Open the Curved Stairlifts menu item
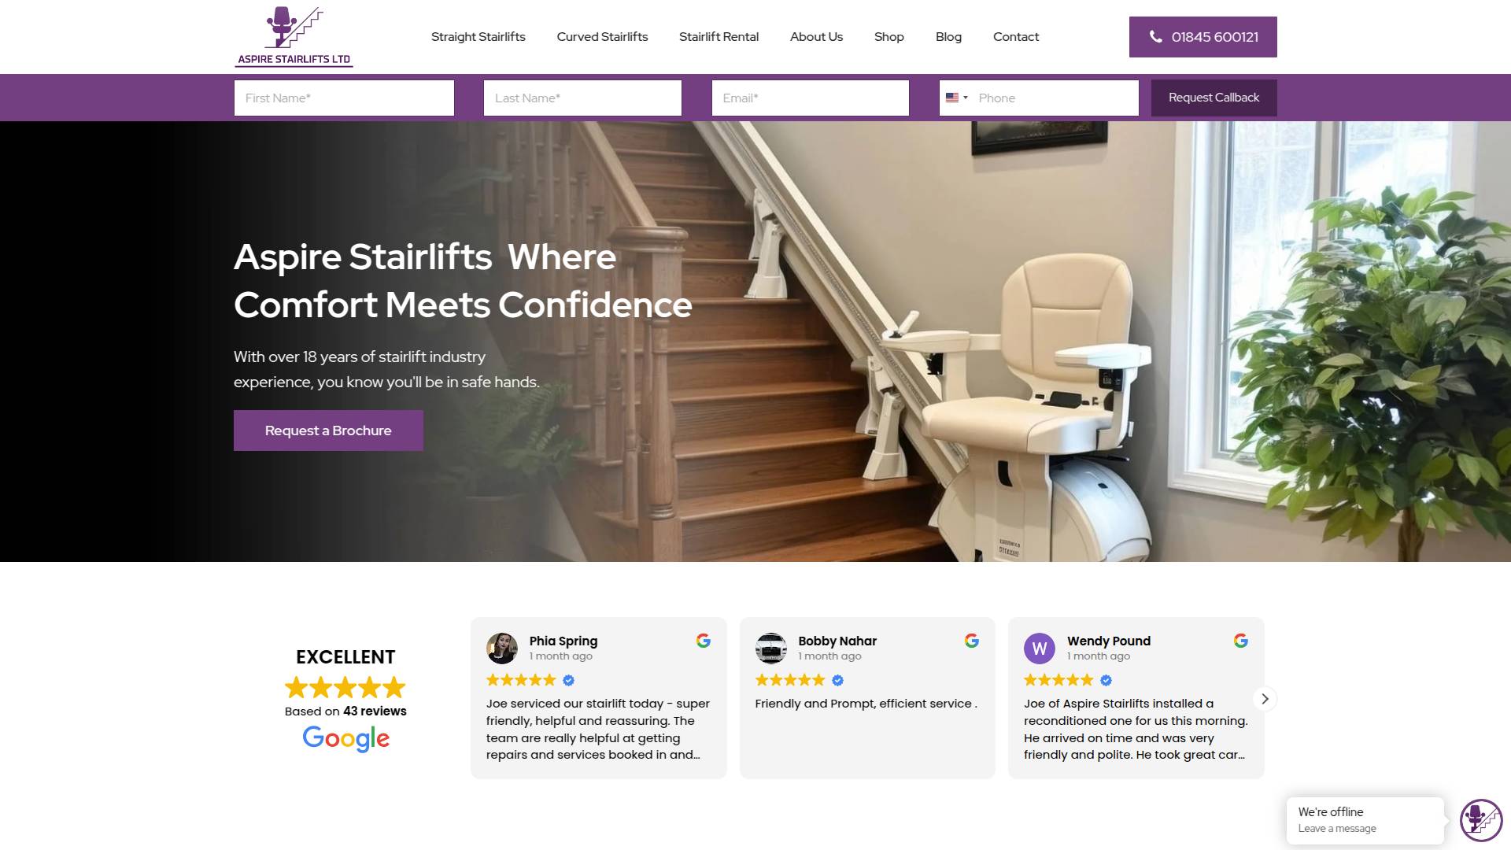Viewport: 1511px width, 850px height. tap(603, 37)
